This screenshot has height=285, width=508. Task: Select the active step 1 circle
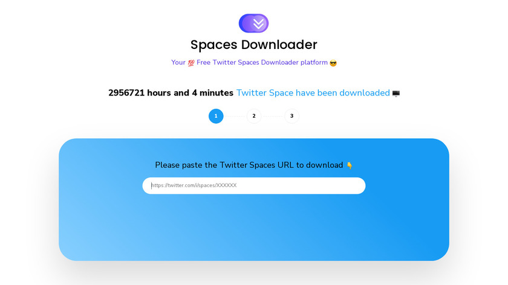click(x=216, y=116)
